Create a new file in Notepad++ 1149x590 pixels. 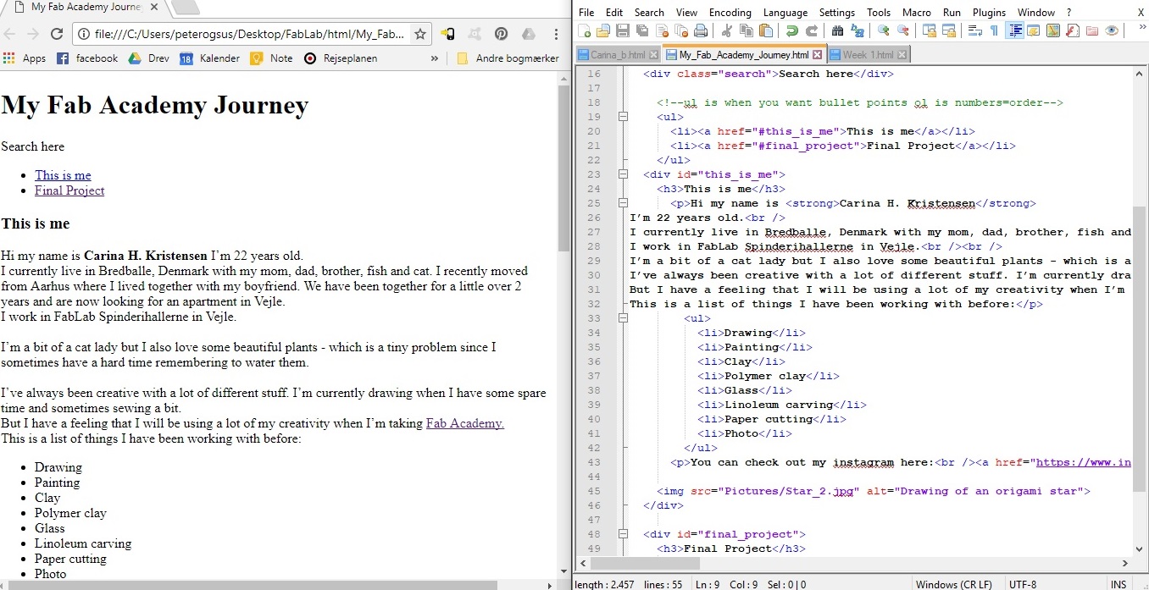(584, 31)
